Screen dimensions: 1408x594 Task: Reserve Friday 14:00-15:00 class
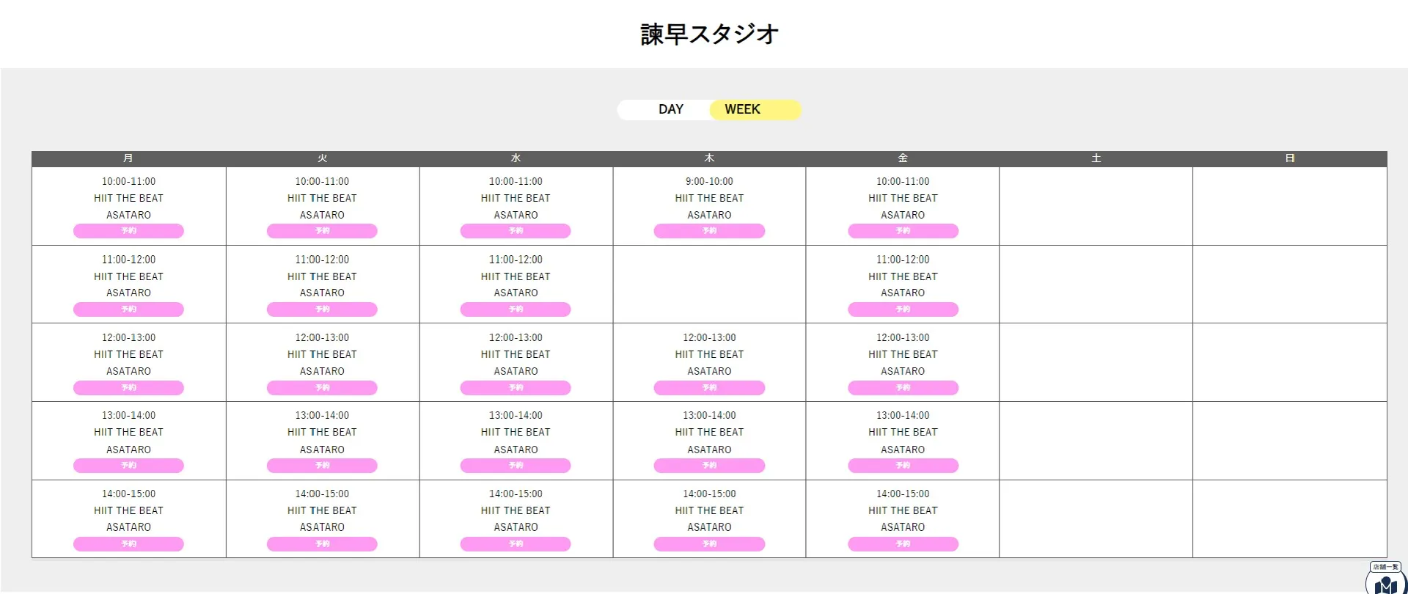click(x=903, y=543)
